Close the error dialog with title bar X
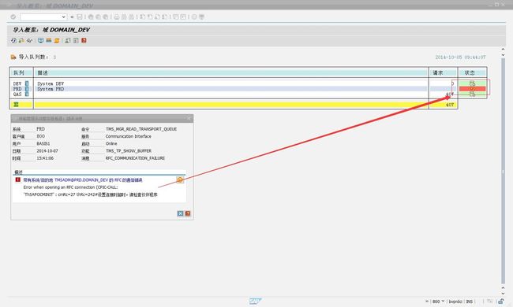Image resolution: width=513 pixels, height=307 pixels. pyautogui.click(x=189, y=118)
